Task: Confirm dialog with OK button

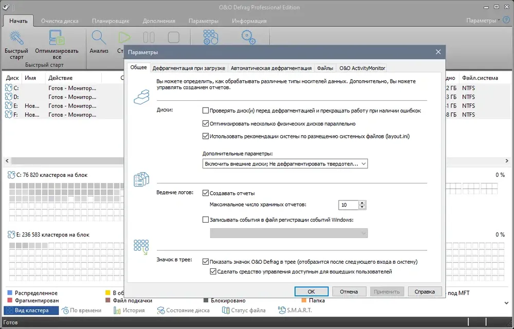Action: point(311,291)
